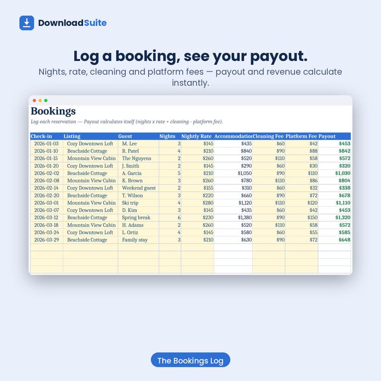Click the DownloadSuite download logo icon

[x=27, y=23]
